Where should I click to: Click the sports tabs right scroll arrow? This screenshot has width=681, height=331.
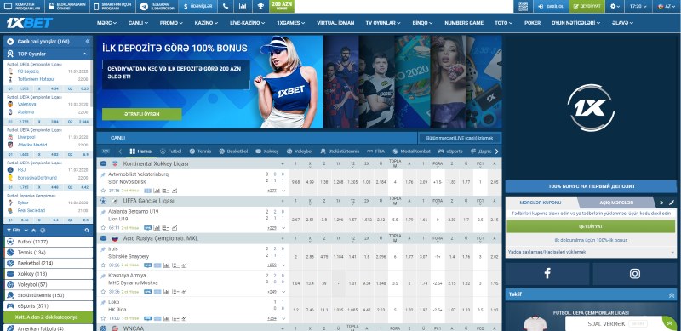[x=497, y=151]
